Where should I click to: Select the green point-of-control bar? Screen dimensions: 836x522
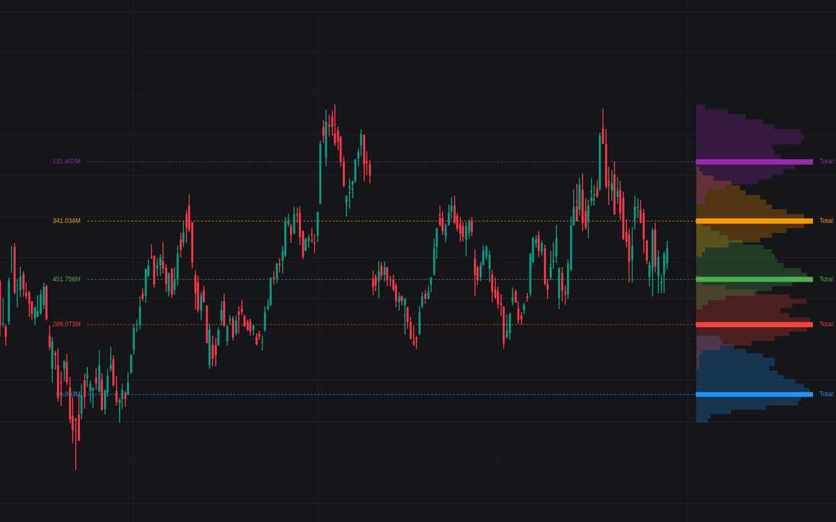pos(754,279)
